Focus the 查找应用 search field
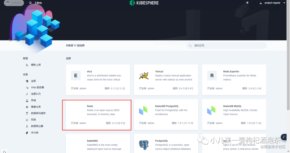Viewport: 290px width, 153px height. 227,45
